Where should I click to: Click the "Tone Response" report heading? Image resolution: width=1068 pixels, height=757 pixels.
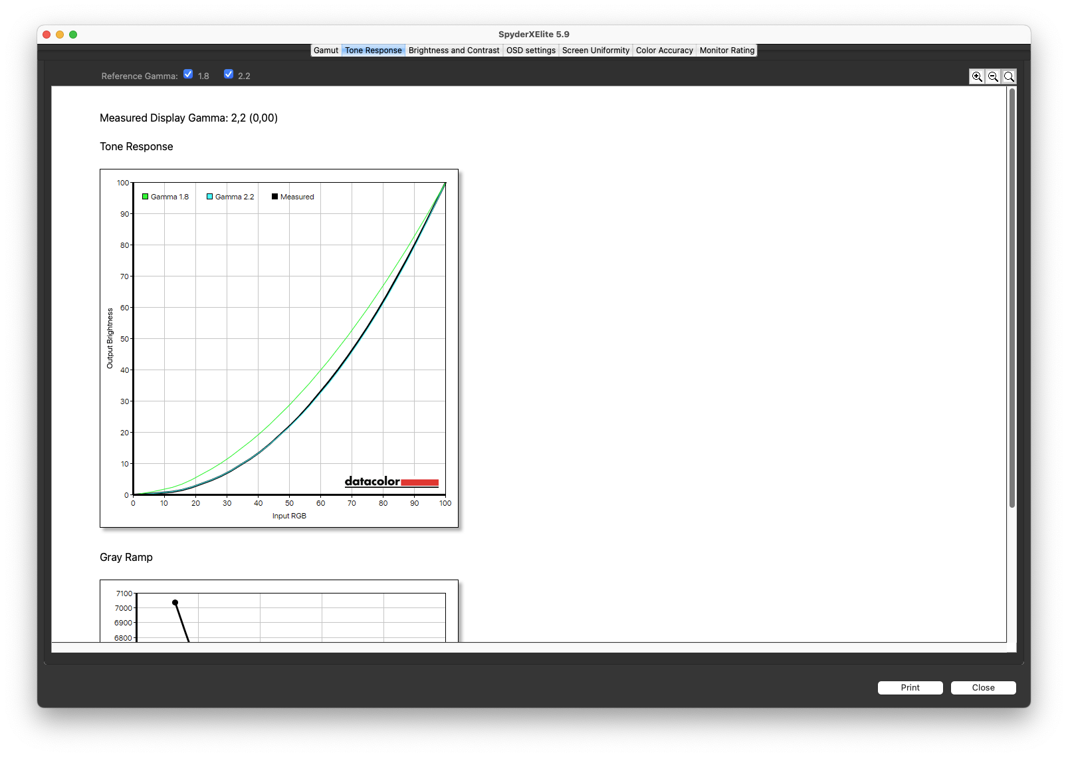(x=136, y=147)
